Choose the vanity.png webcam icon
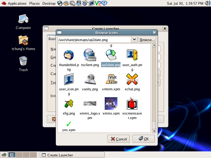 click(90, 79)
